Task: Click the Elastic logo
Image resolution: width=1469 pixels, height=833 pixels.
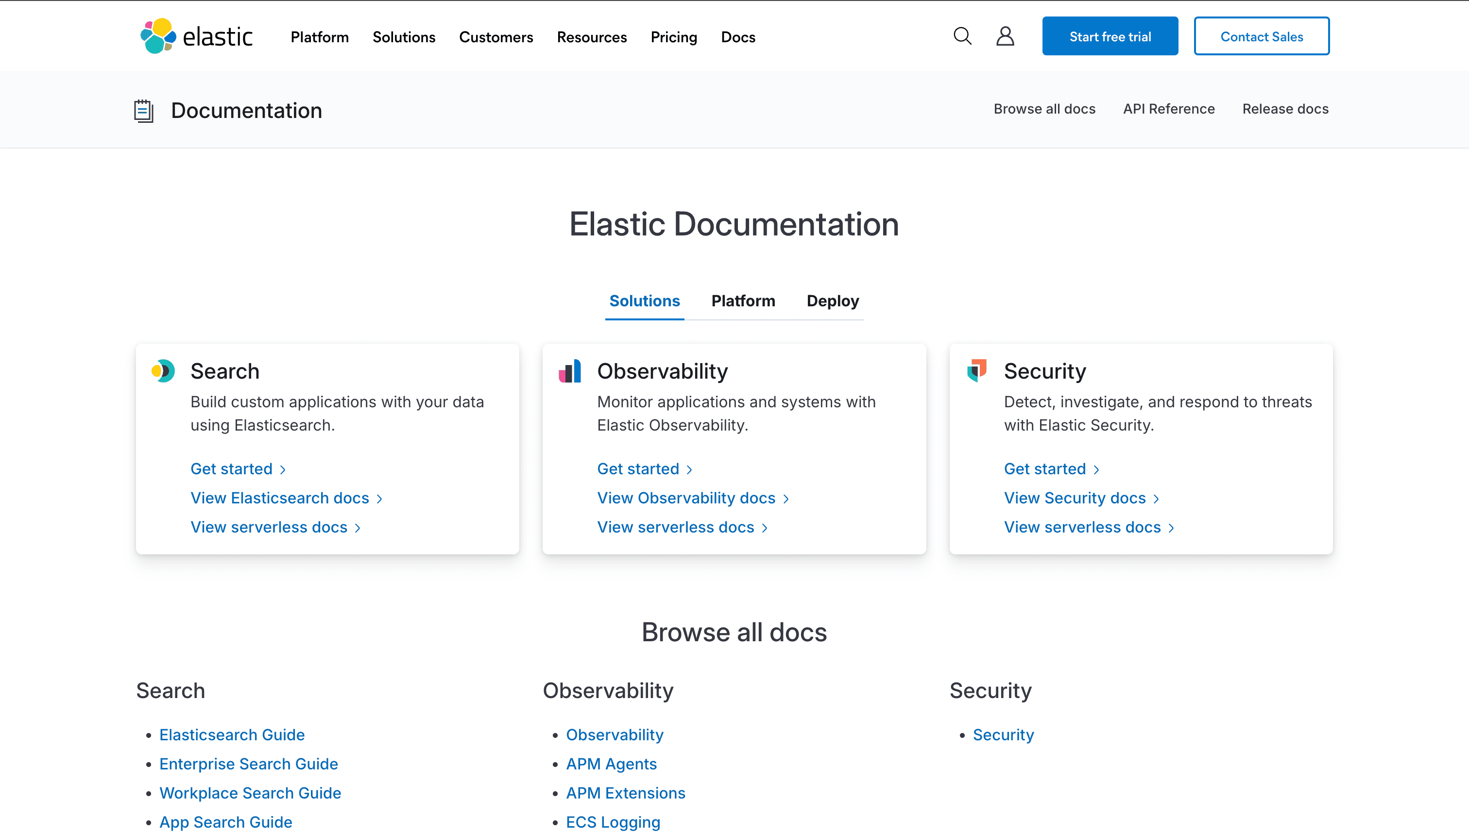Action: click(196, 36)
